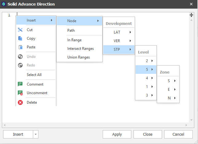The width and height of the screenshot is (198, 144).
Task: Open the Insert button dropdown arrow
Action: coord(36,134)
